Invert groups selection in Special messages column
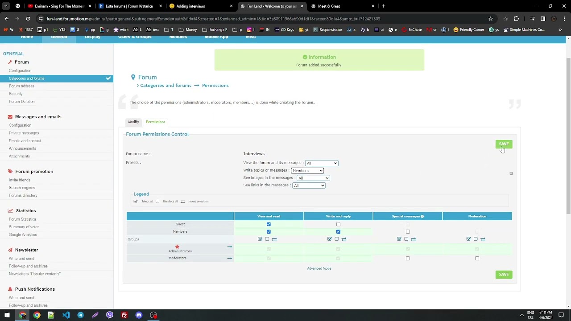Screen dimensions: 571x321 [x=413, y=239]
